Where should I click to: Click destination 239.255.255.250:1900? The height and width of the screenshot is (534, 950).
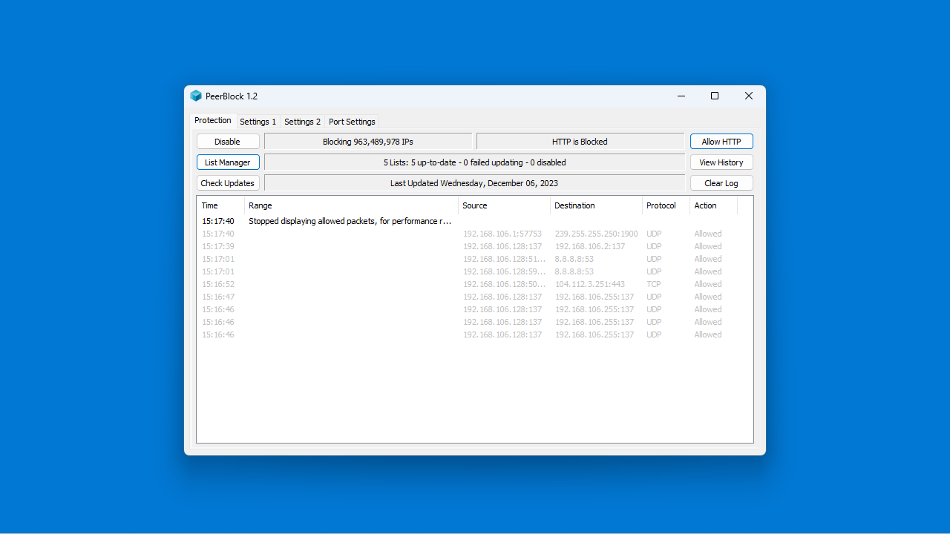coord(596,234)
